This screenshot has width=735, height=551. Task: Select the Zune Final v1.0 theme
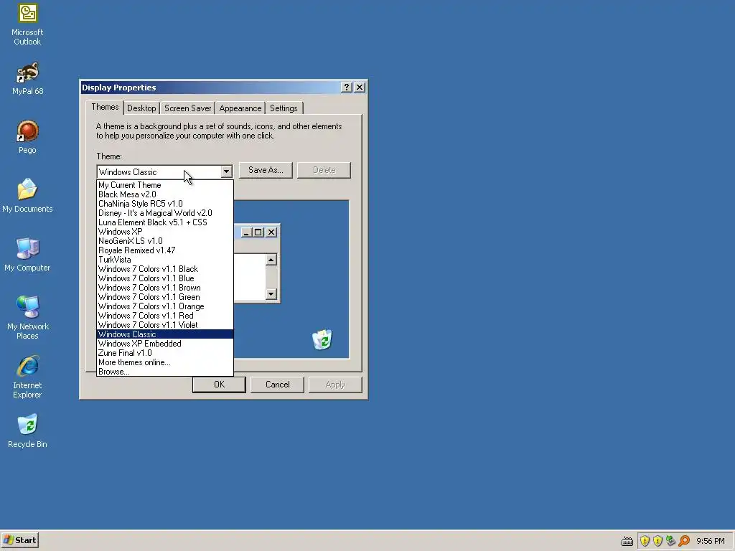165,353
